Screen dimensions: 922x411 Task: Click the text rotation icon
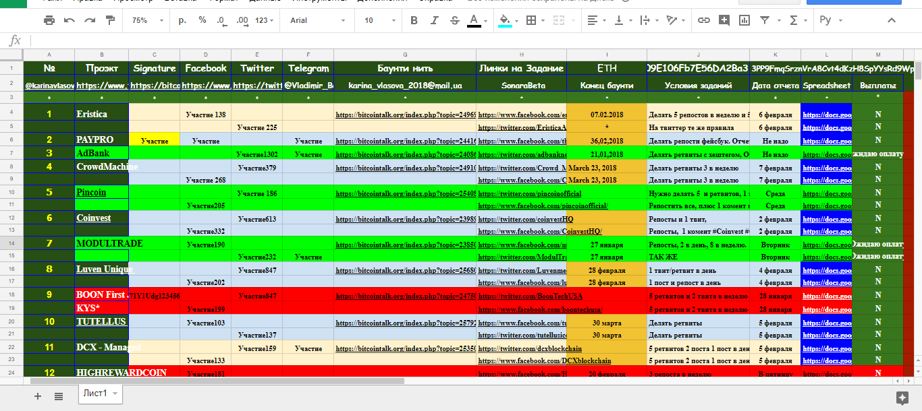(x=671, y=20)
